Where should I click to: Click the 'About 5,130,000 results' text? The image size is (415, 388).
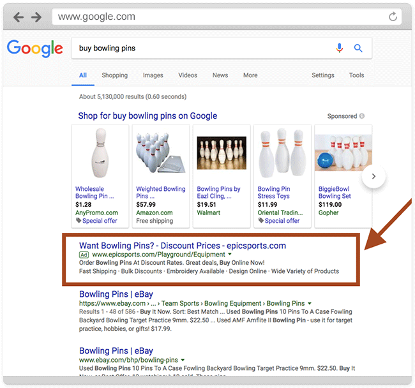pos(133,97)
